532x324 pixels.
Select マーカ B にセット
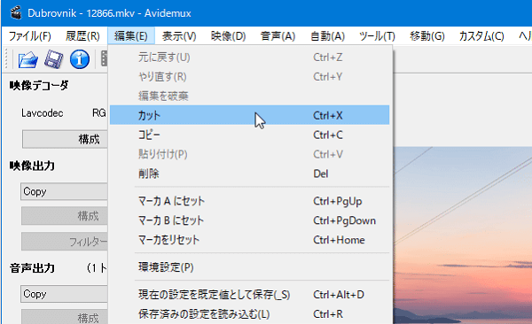pos(249,220)
